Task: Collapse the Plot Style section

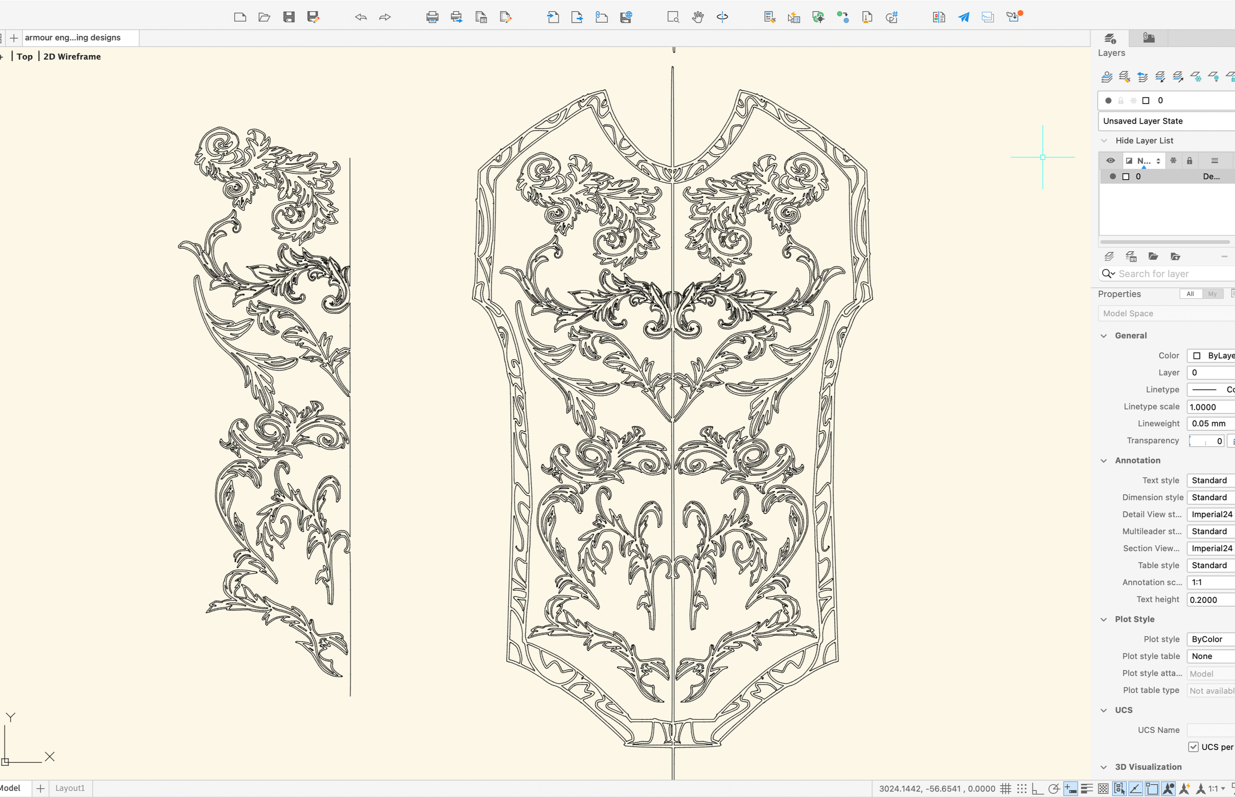Action: coord(1104,619)
